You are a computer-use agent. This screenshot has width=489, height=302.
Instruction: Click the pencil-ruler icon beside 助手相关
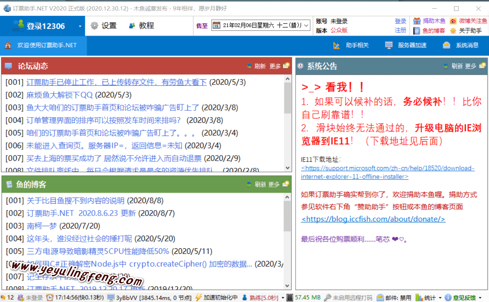(x=337, y=45)
